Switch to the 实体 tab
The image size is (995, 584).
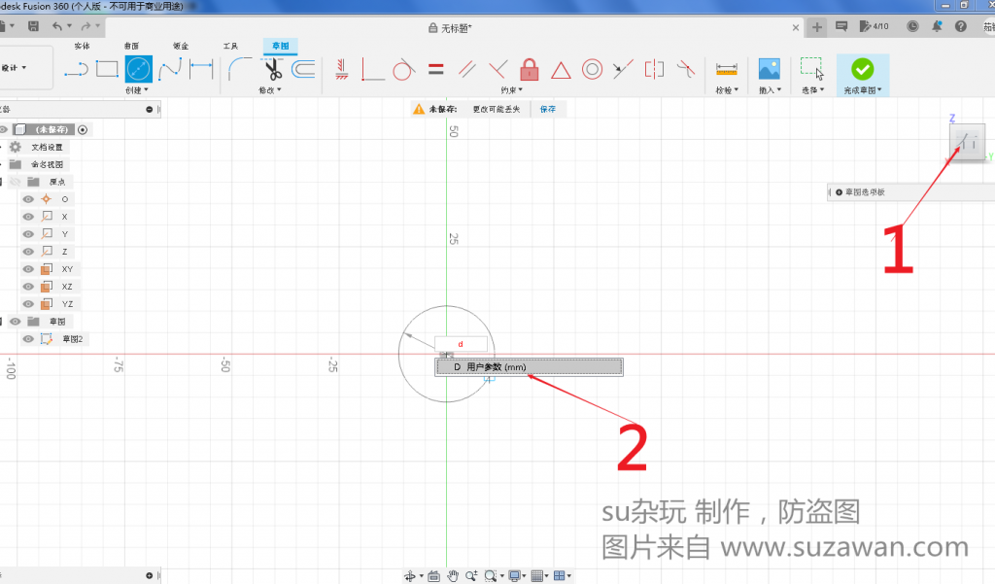point(82,46)
